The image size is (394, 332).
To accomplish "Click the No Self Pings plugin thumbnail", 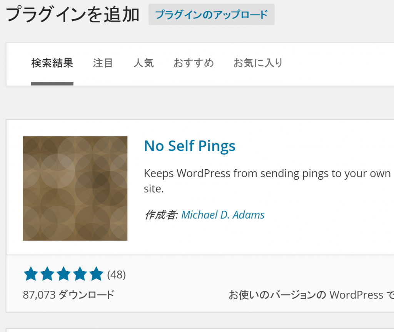I will pos(75,188).
